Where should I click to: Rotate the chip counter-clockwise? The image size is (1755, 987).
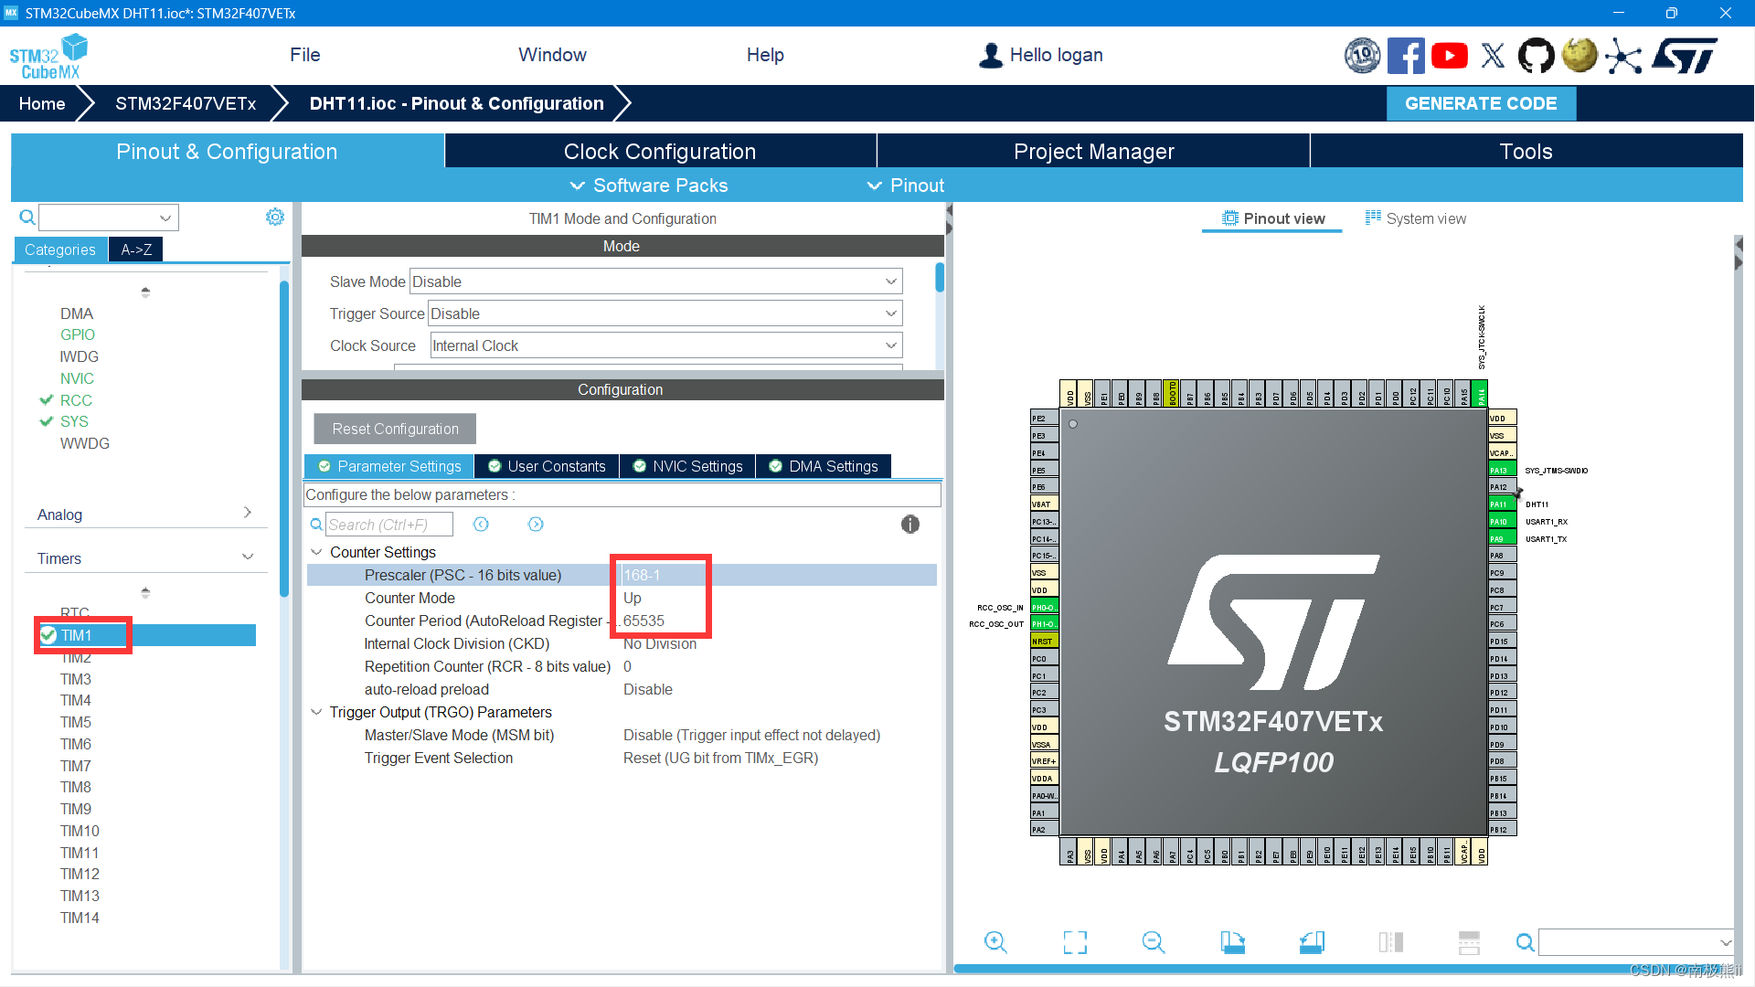pyautogui.click(x=1312, y=942)
